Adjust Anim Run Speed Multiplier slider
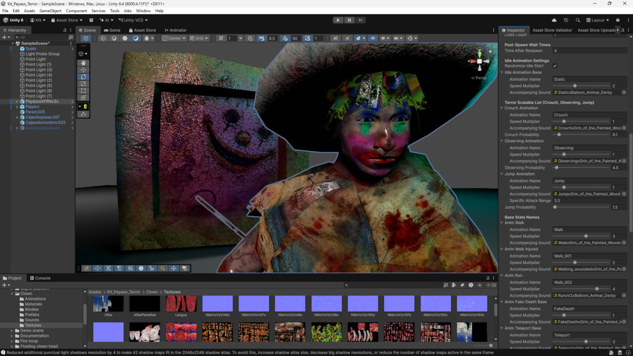633x356 pixels. pyautogui.click(x=581, y=289)
